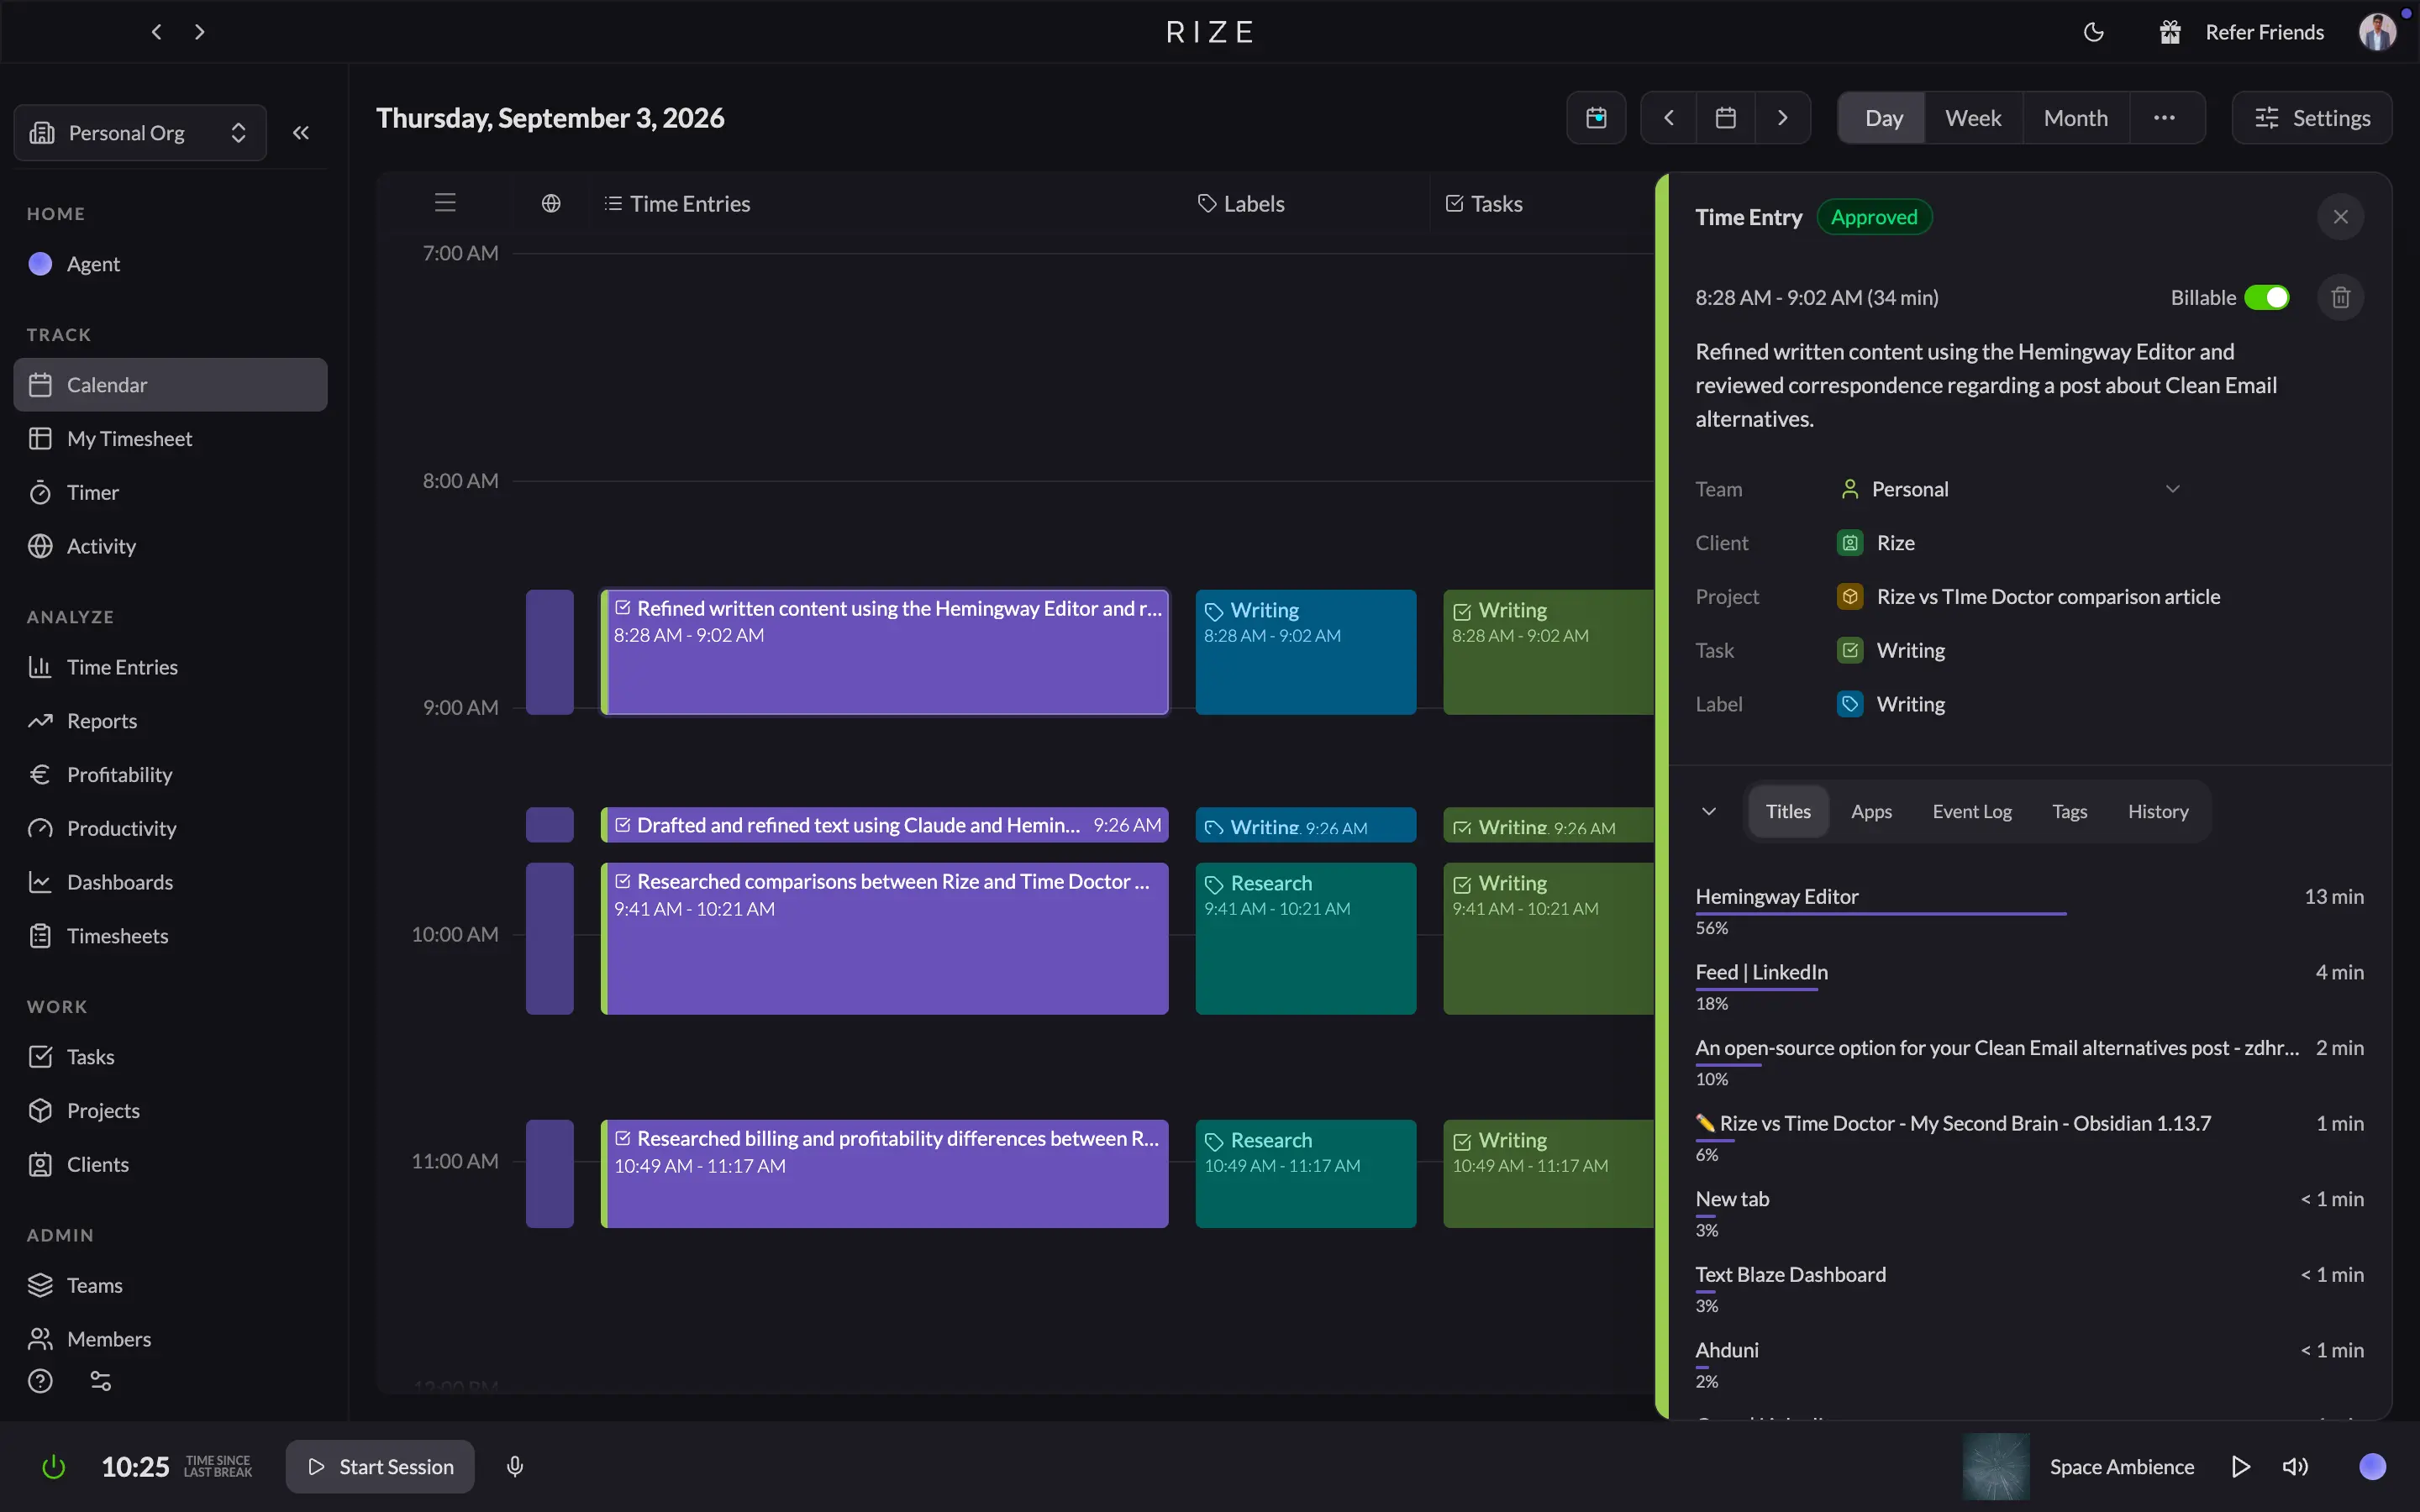Image resolution: width=2420 pixels, height=1512 pixels.
Task: Click the help question mark icon
Action: tap(40, 1381)
